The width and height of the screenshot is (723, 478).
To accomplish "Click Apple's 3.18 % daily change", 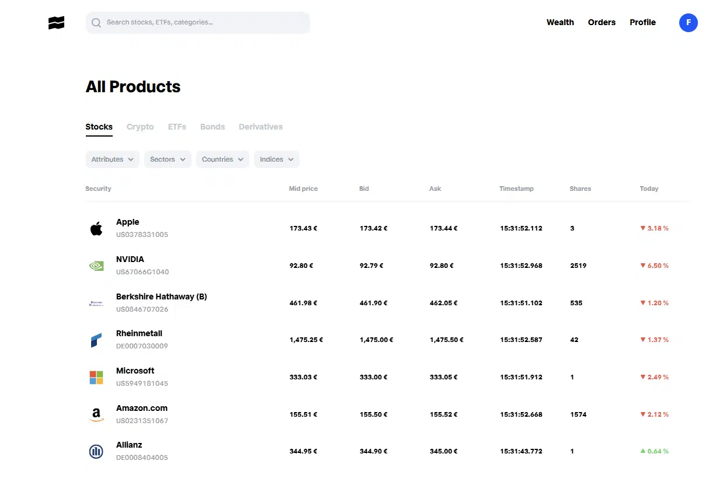I will pyautogui.click(x=654, y=228).
